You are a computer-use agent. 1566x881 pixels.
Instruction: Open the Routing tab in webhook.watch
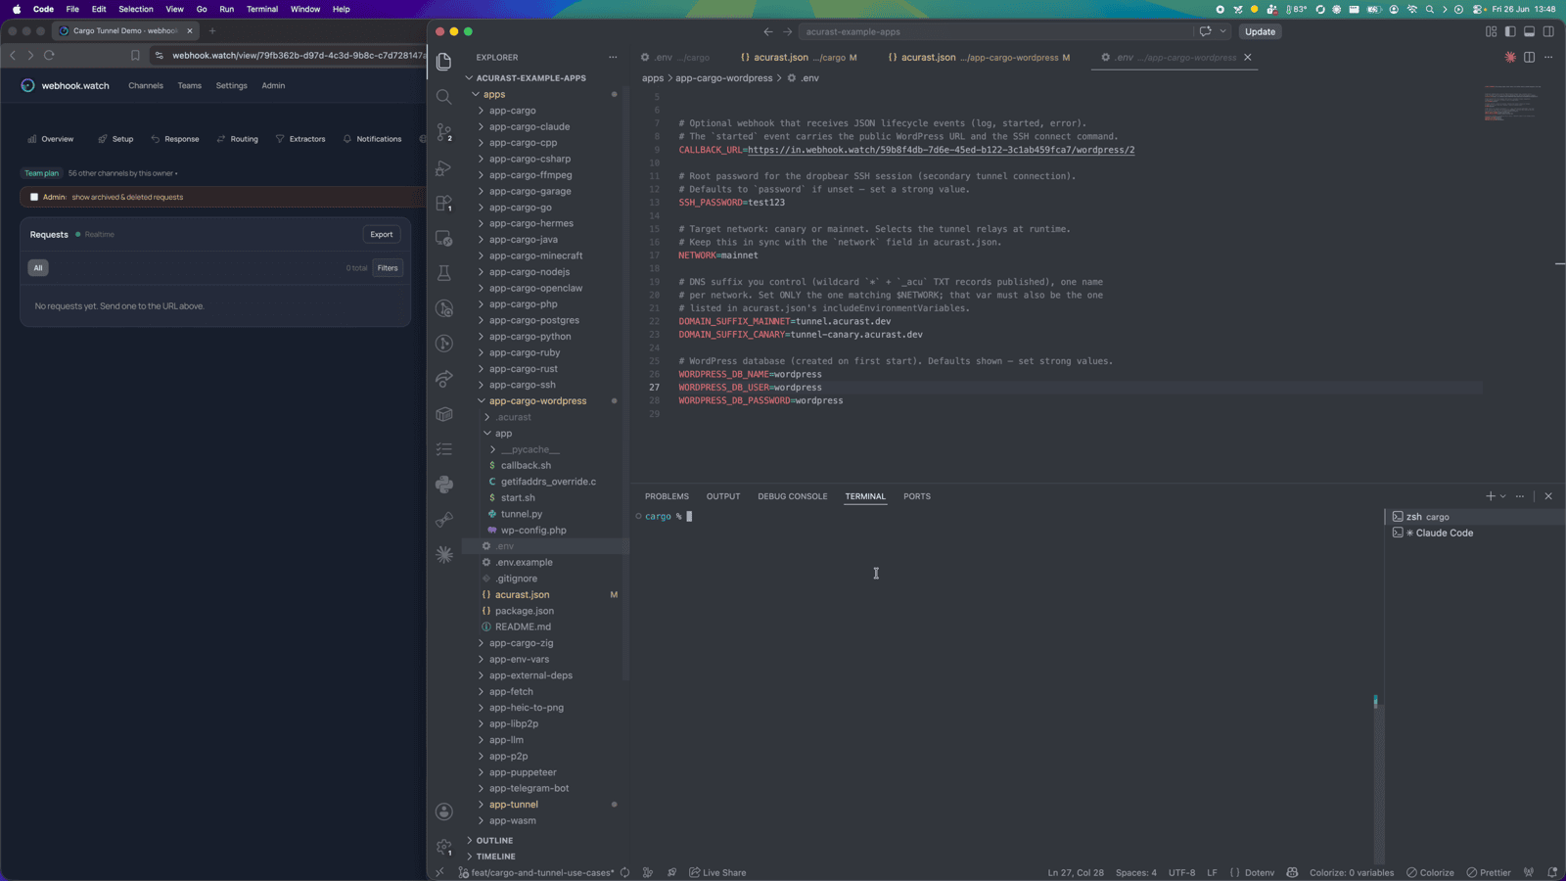tap(238, 139)
